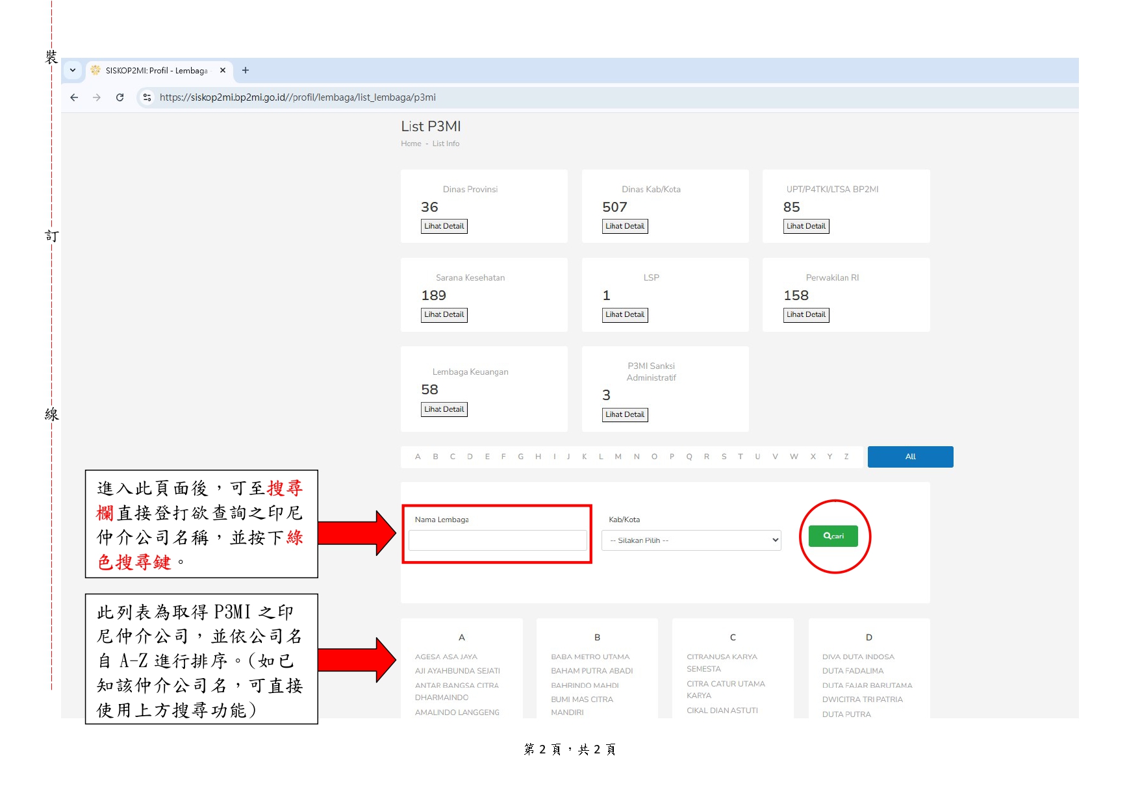Expand the Kab/Kota dropdown

691,540
